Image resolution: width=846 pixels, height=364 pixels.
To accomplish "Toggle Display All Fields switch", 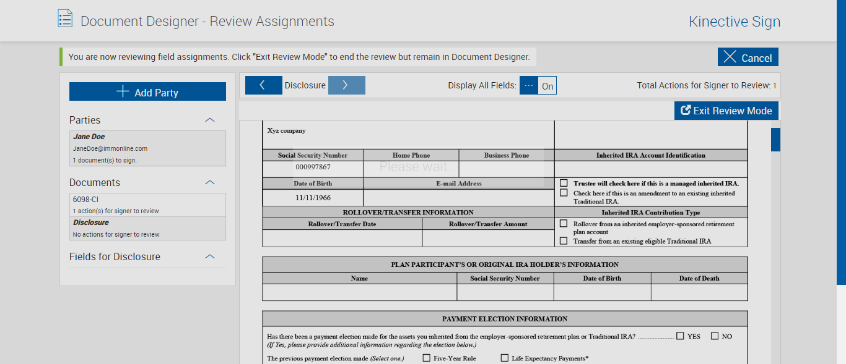I will point(538,86).
